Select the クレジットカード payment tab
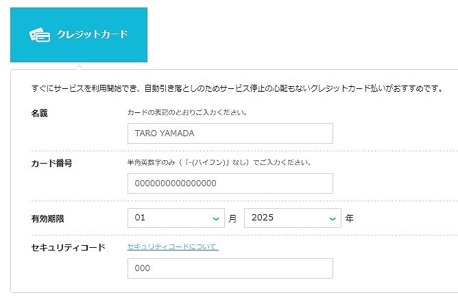This screenshot has height=306, width=458. 79,35
